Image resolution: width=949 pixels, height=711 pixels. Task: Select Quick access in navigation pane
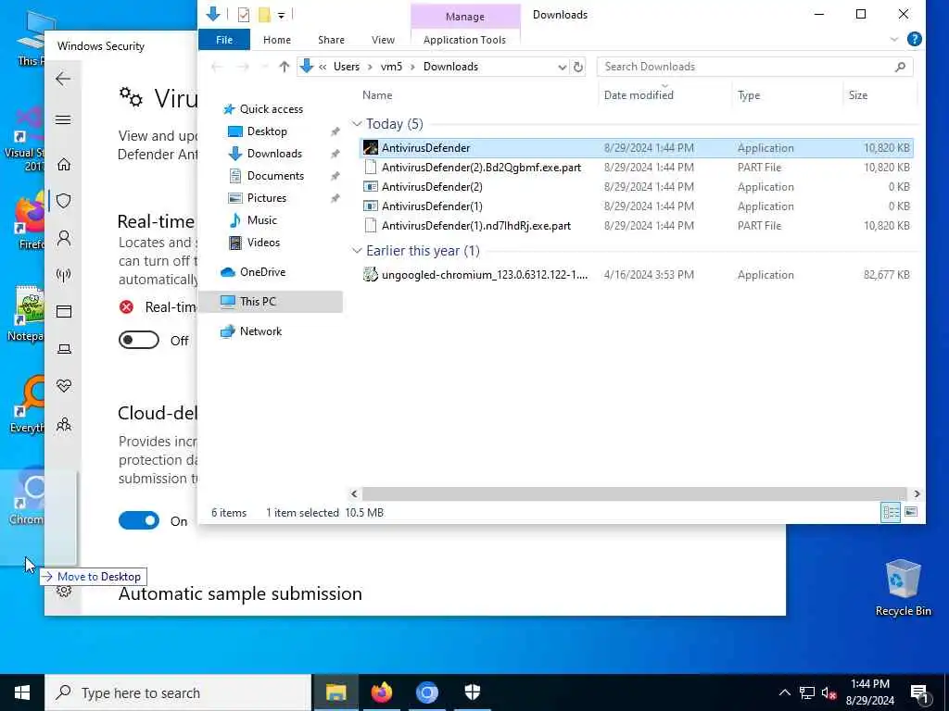pos(271,109)
